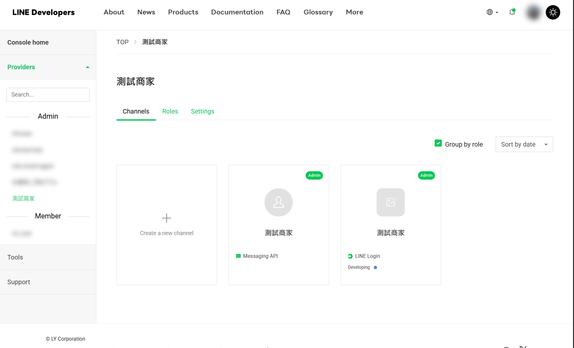Open the language globe selector
Screen dimensions: 574x348
(490, 12)
